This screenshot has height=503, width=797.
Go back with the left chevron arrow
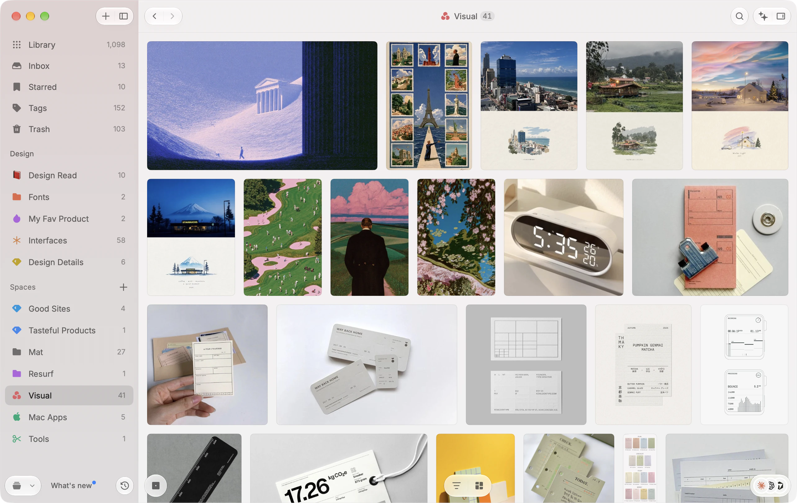[x=154, y=16]
